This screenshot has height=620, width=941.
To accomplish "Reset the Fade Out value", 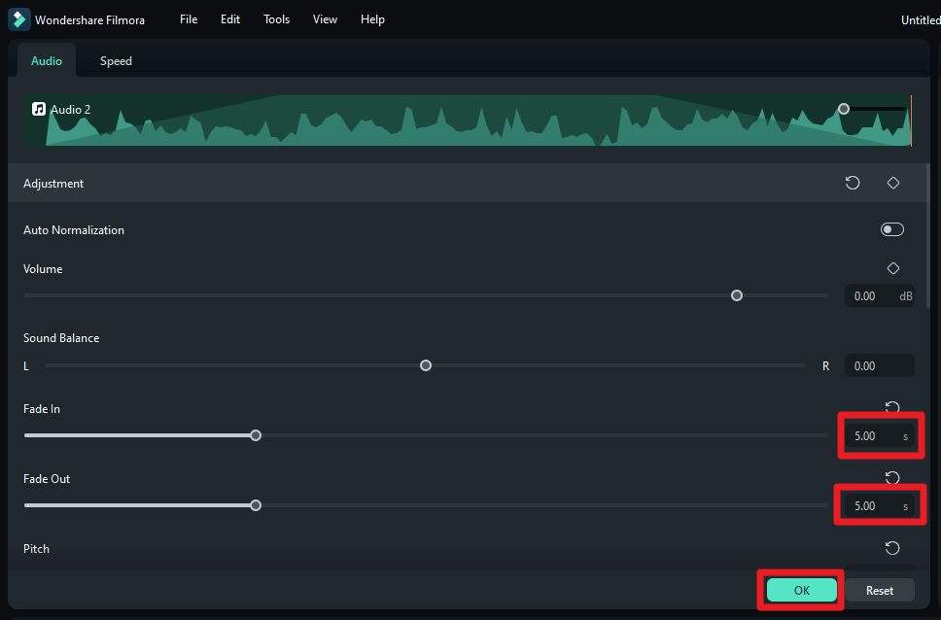I will pos(892,478).
